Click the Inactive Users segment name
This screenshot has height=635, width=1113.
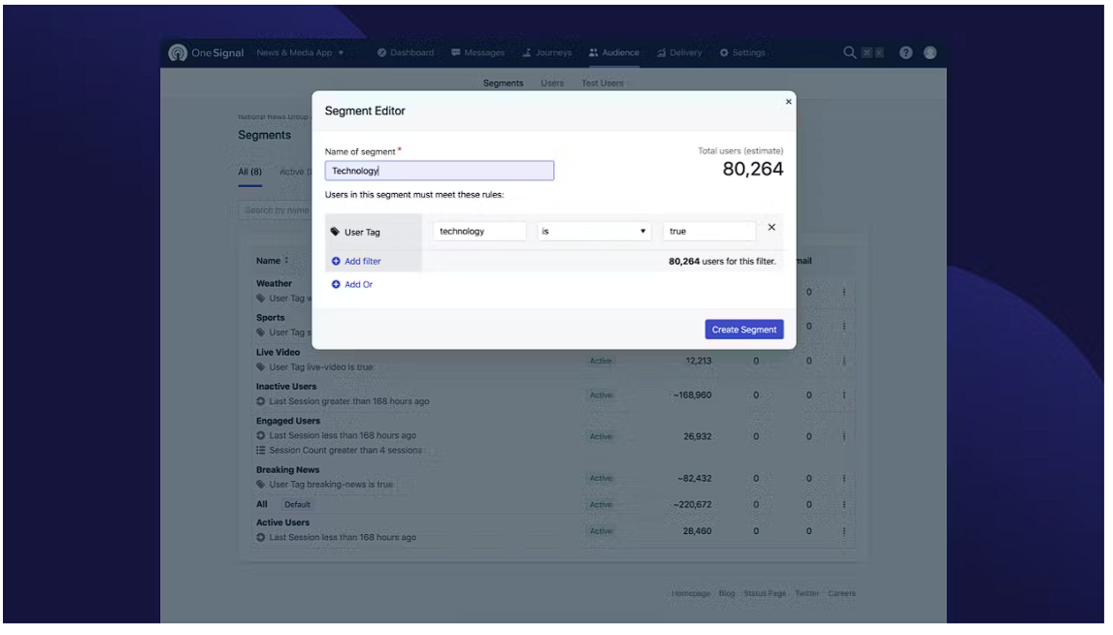click(x=288, y=388)
